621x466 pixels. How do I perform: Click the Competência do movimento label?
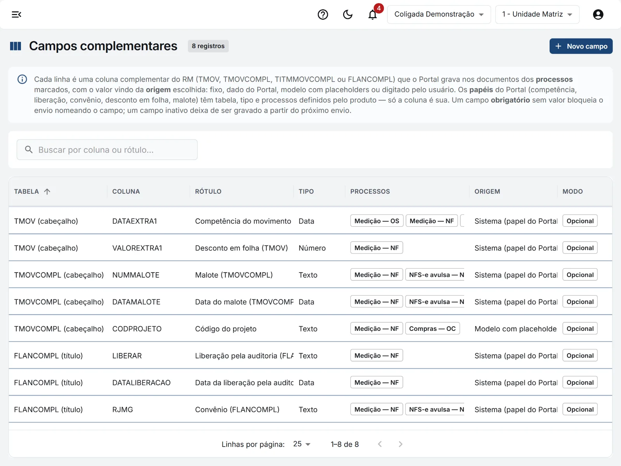(x=243, y=221)
